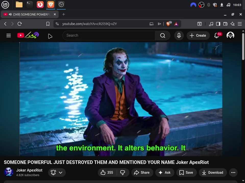Open the account avatar menu
The height and width of the screenshot is (183, 245).
coord(230,35)
